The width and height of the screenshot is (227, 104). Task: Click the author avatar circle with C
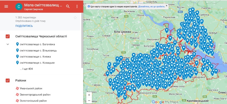(19, 6)
